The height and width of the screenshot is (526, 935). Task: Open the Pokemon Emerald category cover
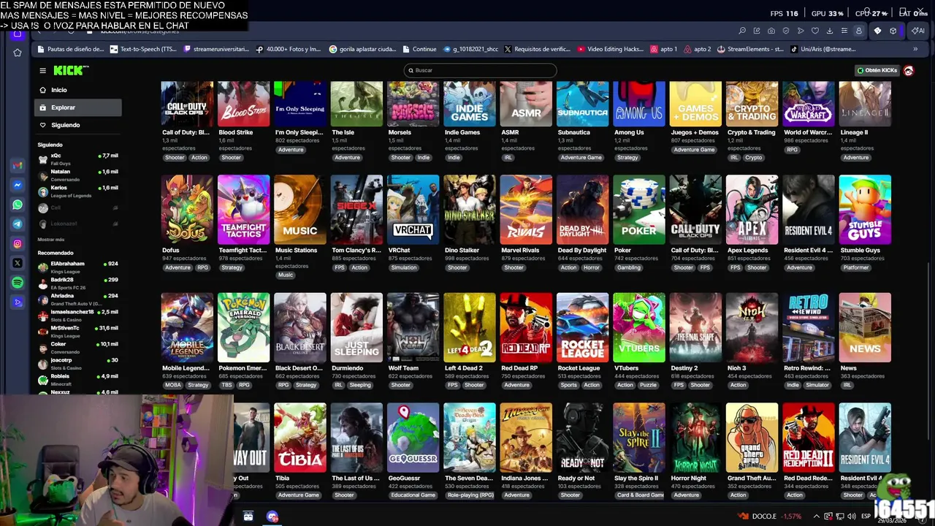[x=243, y=327]
